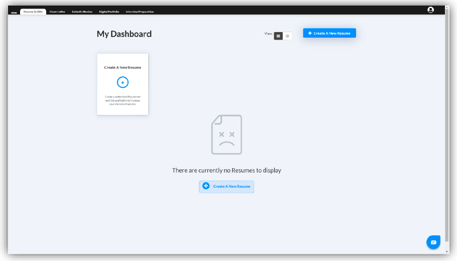
Task: Click the sad document empty-state icon
Action: pyautogui.click(x=226, y=135)
